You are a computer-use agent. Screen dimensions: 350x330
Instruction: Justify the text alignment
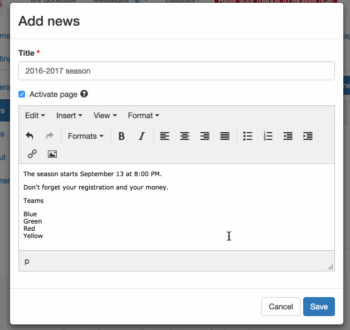coord(225,136)
